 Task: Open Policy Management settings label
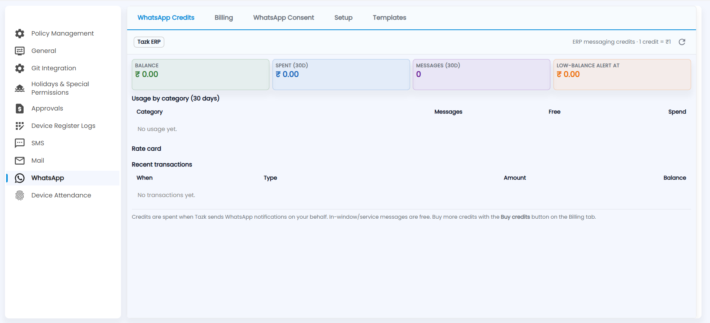pos(63,34)
